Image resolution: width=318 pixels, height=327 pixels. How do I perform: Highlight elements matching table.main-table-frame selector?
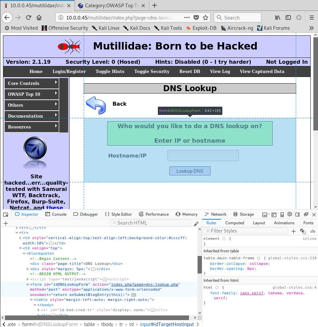(x=258, y=258)
